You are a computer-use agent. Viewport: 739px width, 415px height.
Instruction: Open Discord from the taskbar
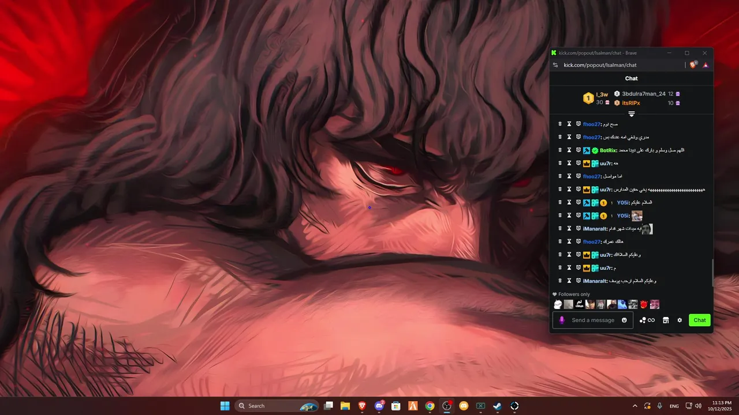click(379, 406)
